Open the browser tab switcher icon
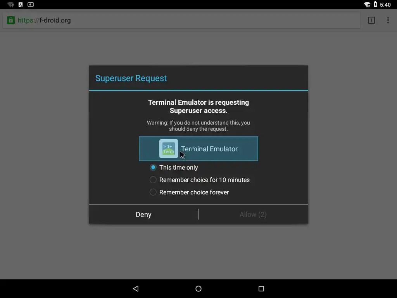Image resolution: width=397 pixels, height=298 pixels. coord(371,20)
